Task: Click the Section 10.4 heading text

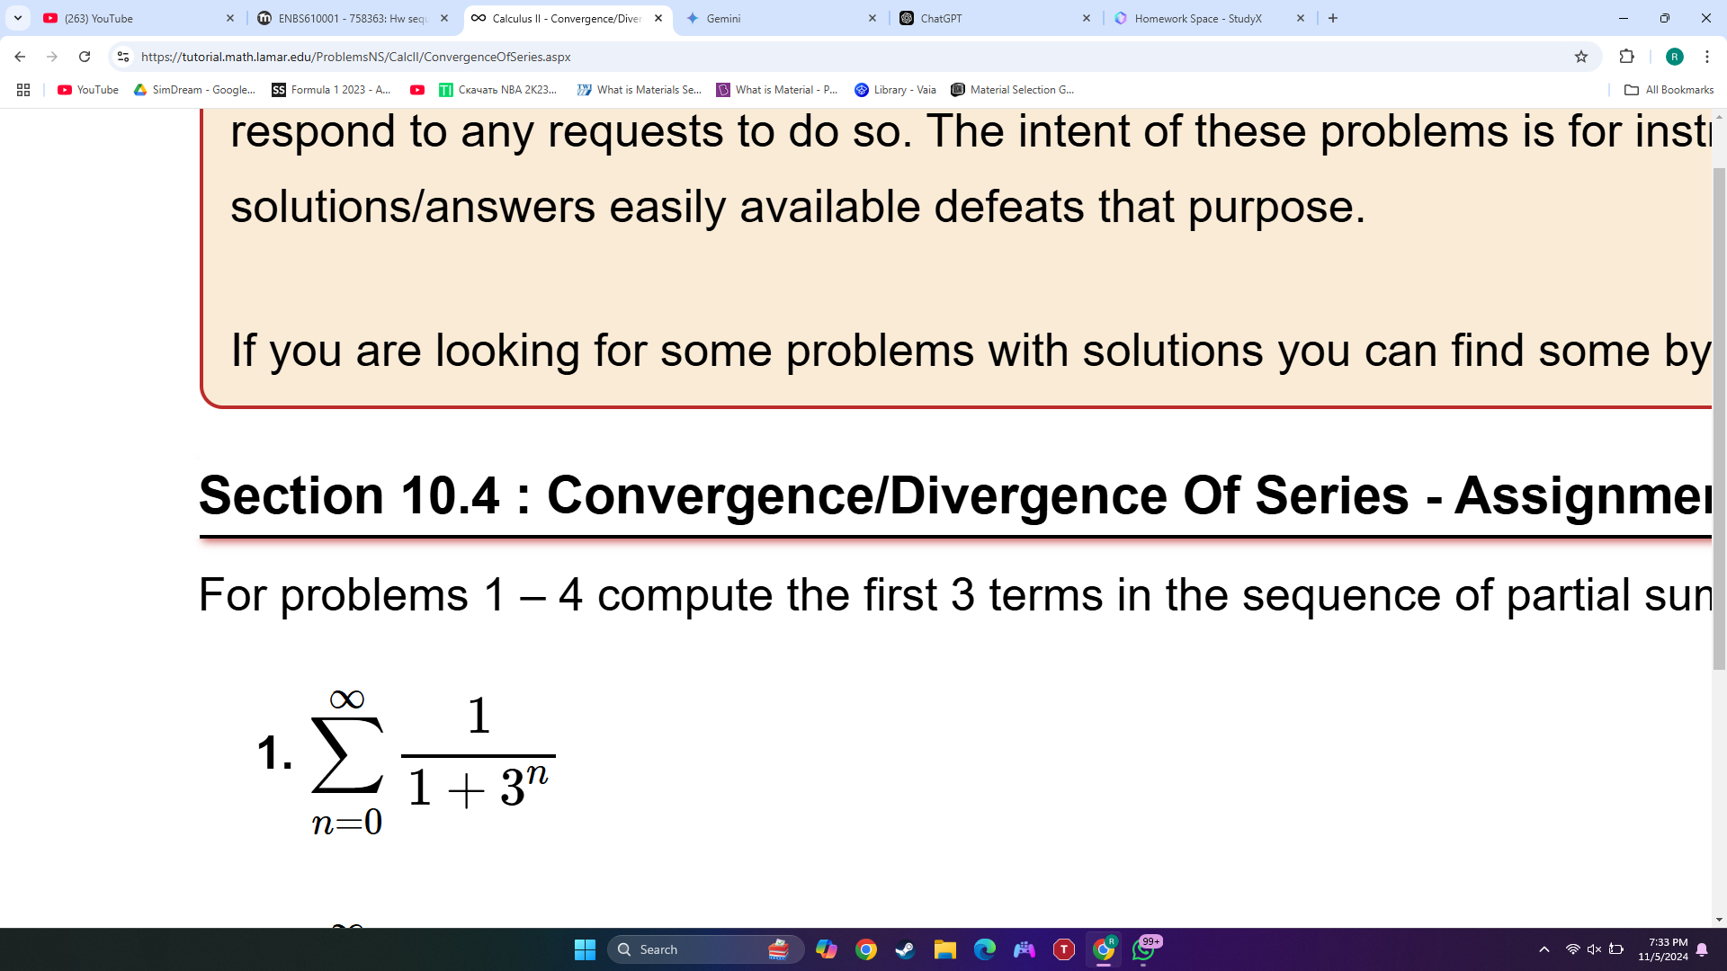Action: [954, 495]
